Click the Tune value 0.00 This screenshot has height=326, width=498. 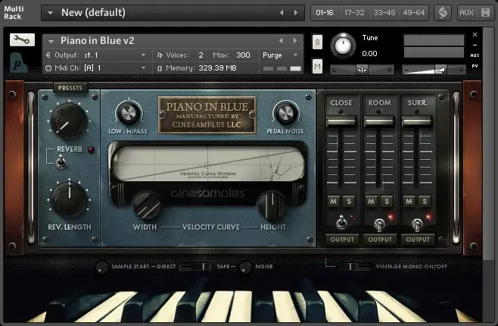(369, 53)
